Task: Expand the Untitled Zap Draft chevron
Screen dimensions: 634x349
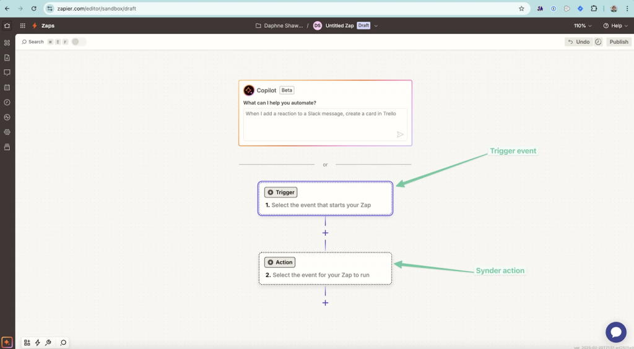Action: tap(376, 25)
